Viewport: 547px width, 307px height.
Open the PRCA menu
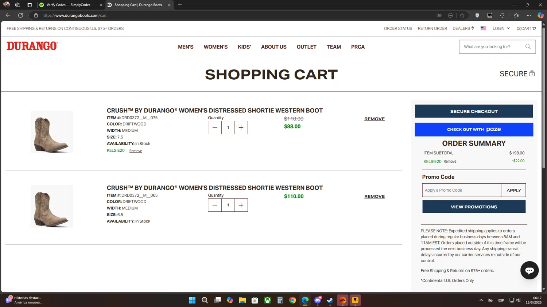pos(358,47)
